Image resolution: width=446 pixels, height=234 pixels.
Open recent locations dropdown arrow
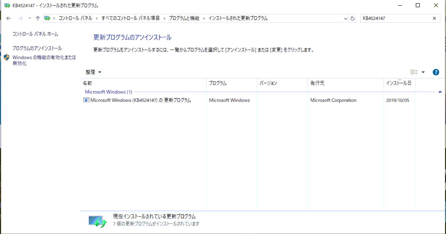coord(29,18)
